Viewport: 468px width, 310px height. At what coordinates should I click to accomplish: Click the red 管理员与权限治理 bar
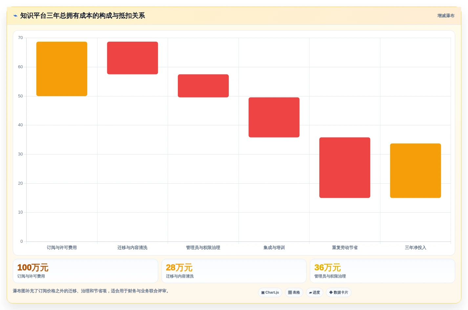pyautogui.click(x=203, y=86)
